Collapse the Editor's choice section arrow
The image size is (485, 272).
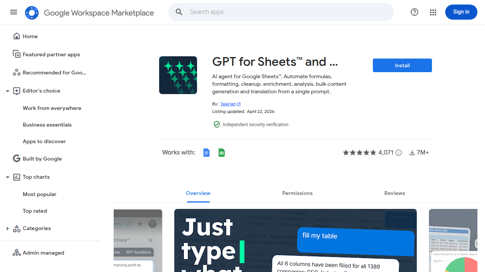click(x=7, y=91)
